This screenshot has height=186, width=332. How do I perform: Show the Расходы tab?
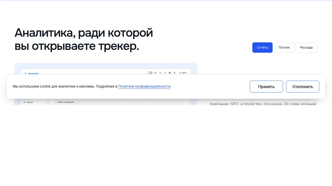[x=306, y=48]
